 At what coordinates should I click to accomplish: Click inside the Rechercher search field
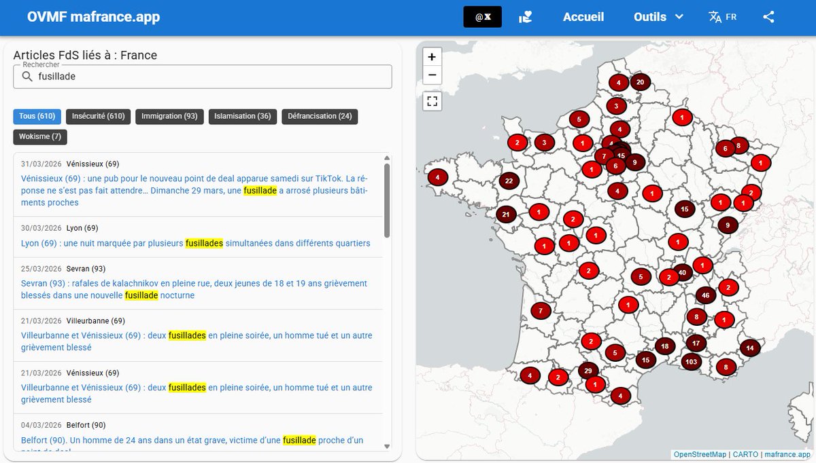(x=204, y=76)
